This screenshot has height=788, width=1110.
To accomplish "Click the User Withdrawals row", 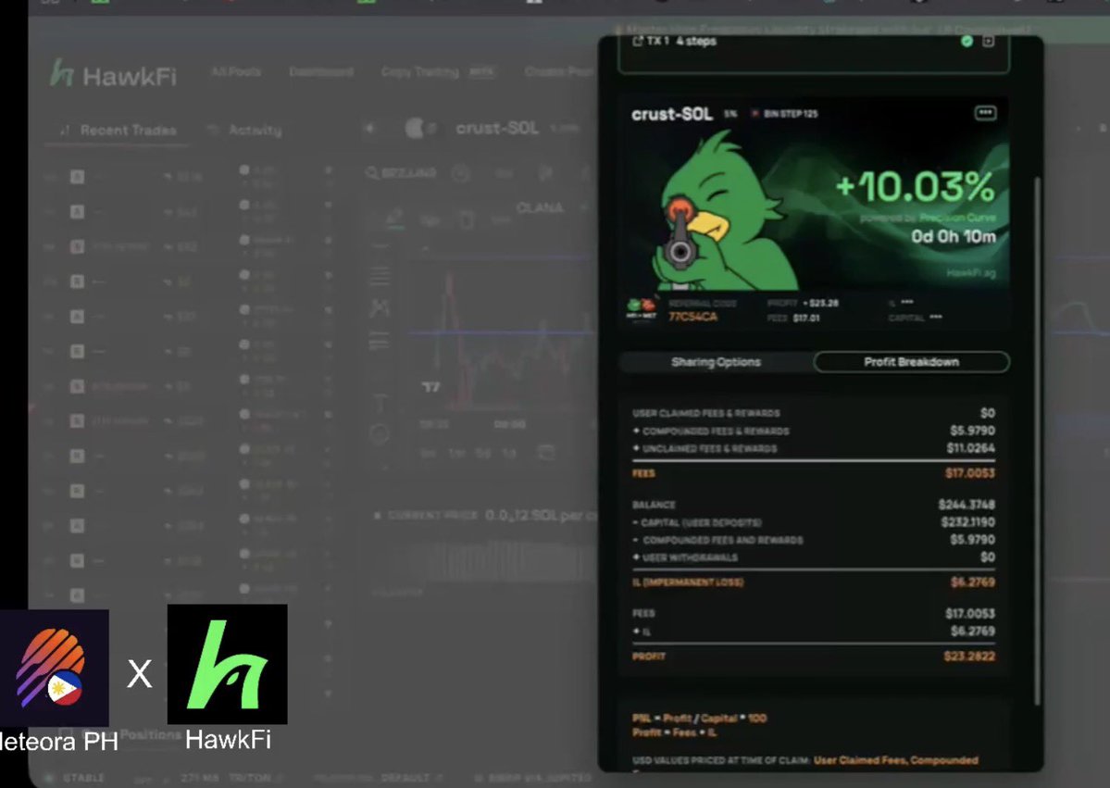I will click(x=814, y=557).
